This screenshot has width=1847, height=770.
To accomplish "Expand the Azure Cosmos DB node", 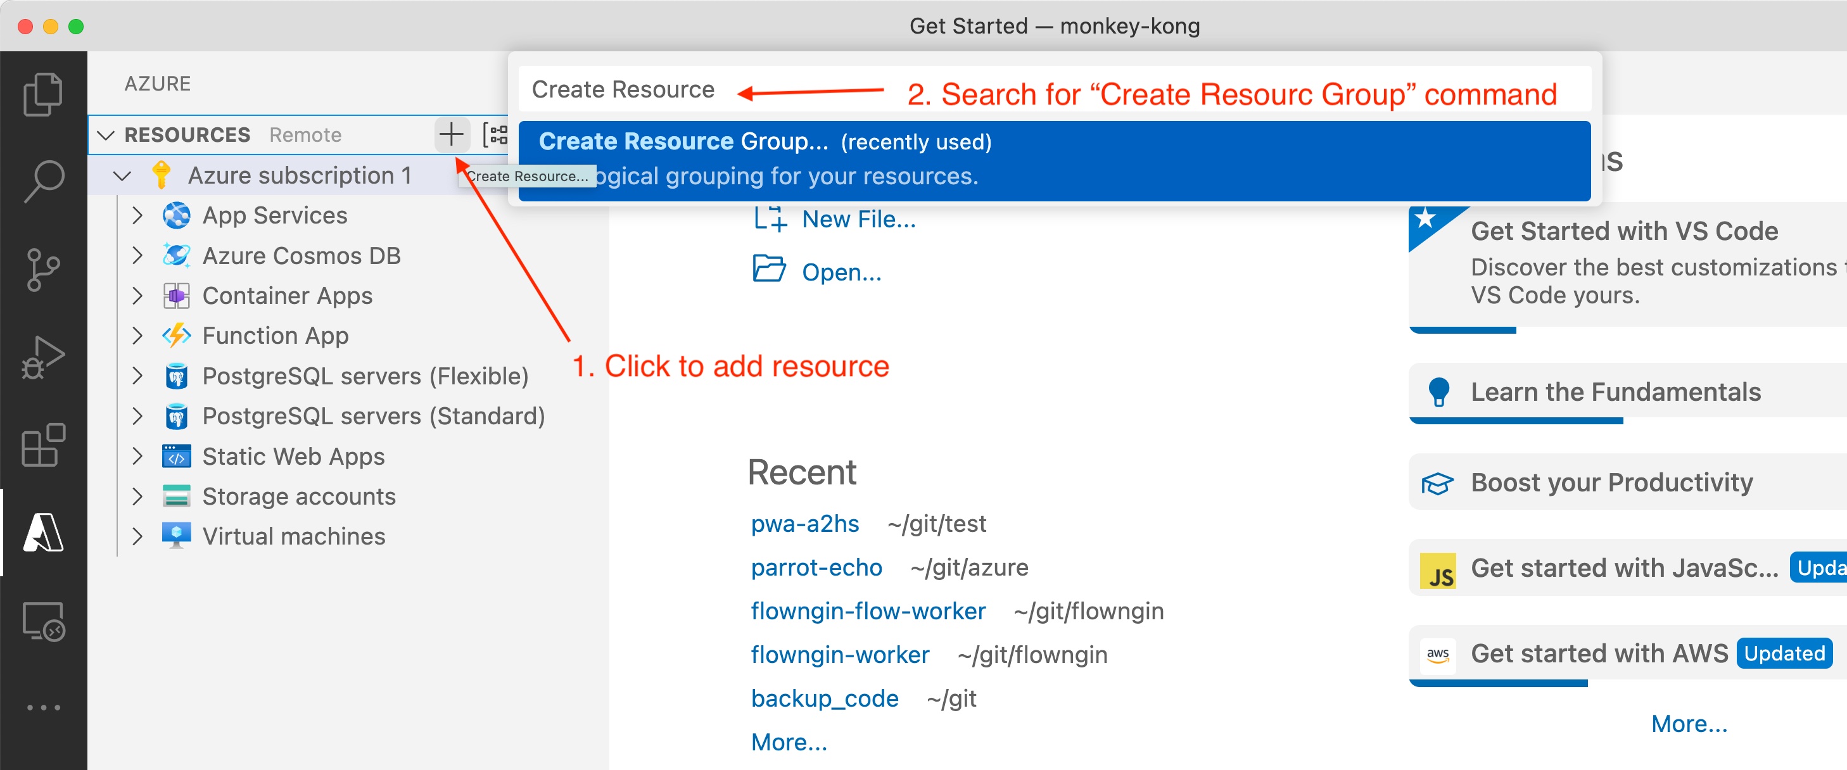I will pos(137,255).
